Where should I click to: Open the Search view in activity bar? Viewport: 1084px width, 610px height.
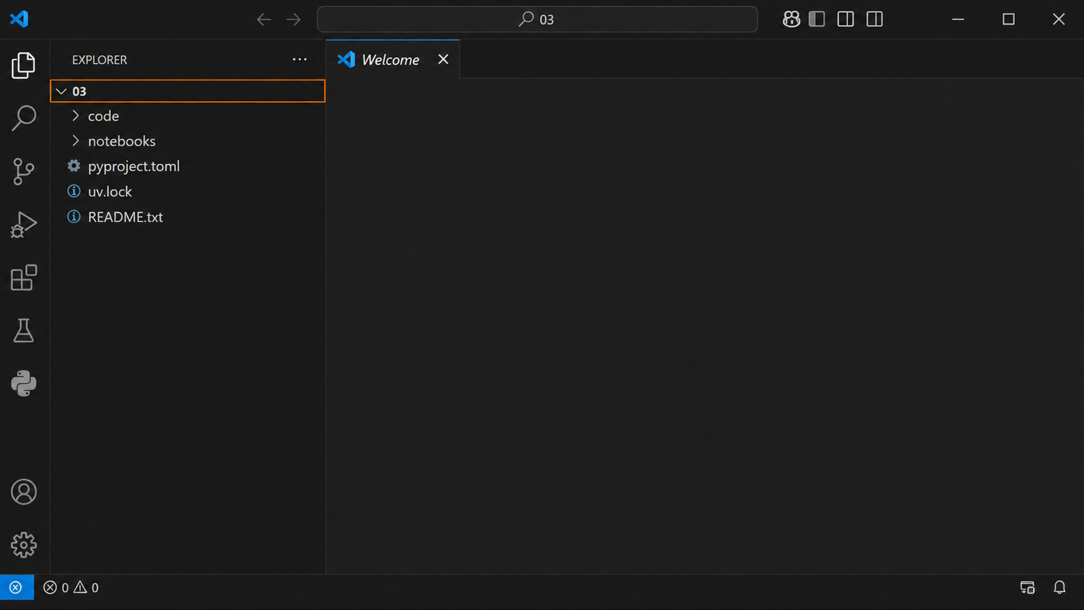click(24, 118)
